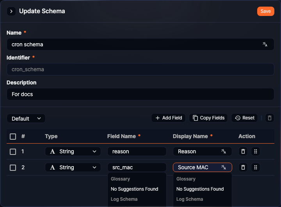Screen dimensions: 281x207
Task: Open Type dropdown for src_mac row
Action: 73,167
